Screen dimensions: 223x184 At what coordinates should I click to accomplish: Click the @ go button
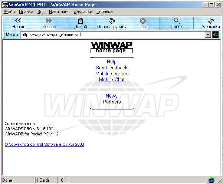216,34
